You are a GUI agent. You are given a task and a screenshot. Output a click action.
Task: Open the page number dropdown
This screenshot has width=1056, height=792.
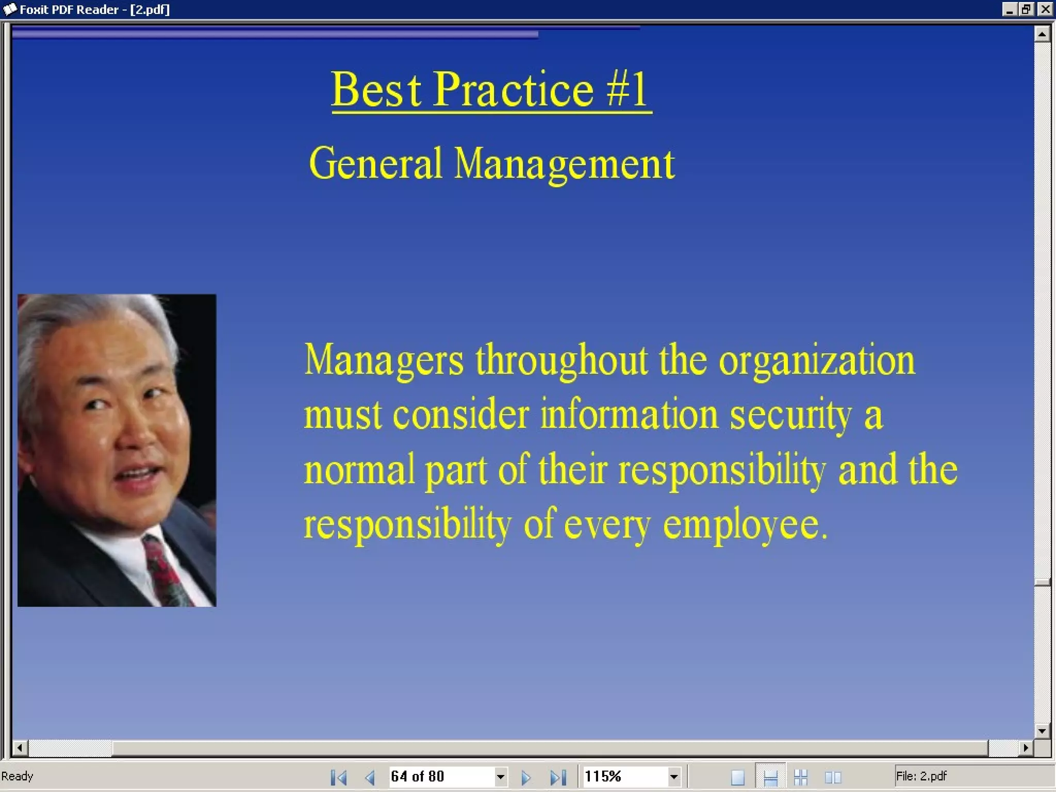point(500,777)
